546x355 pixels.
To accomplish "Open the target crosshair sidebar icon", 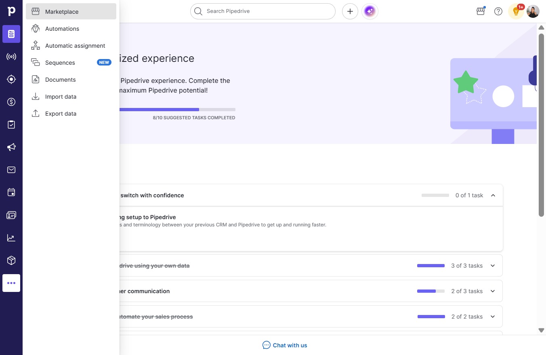I will pos(11,79).
